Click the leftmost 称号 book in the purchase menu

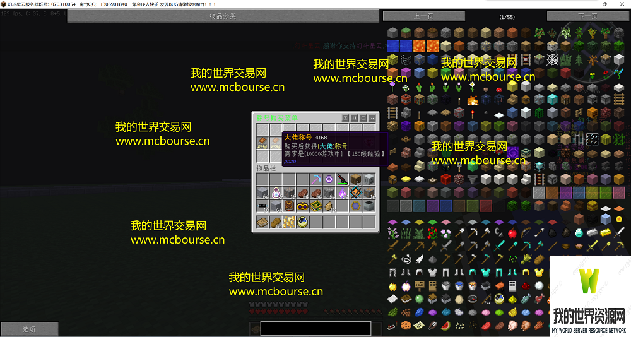pos(262,143)
